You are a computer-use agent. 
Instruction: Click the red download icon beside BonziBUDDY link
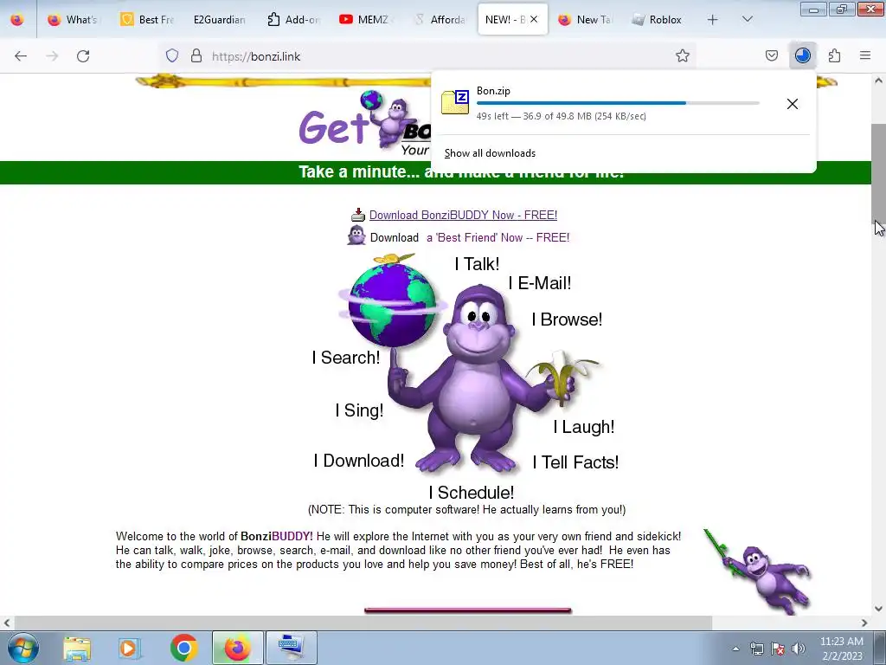(358, 215)
